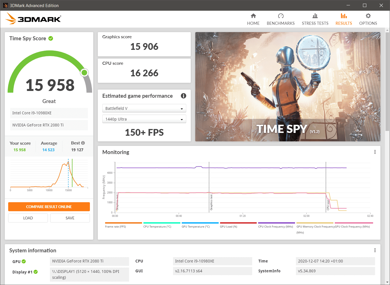Click the Display #1 resolution field

point(89,274)
